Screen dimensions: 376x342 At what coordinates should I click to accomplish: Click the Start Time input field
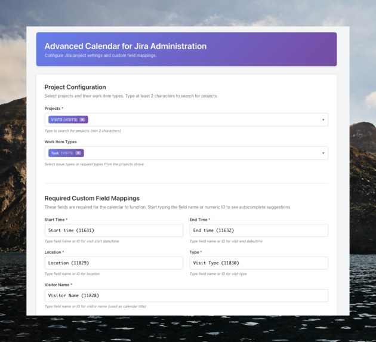(114, 230)
